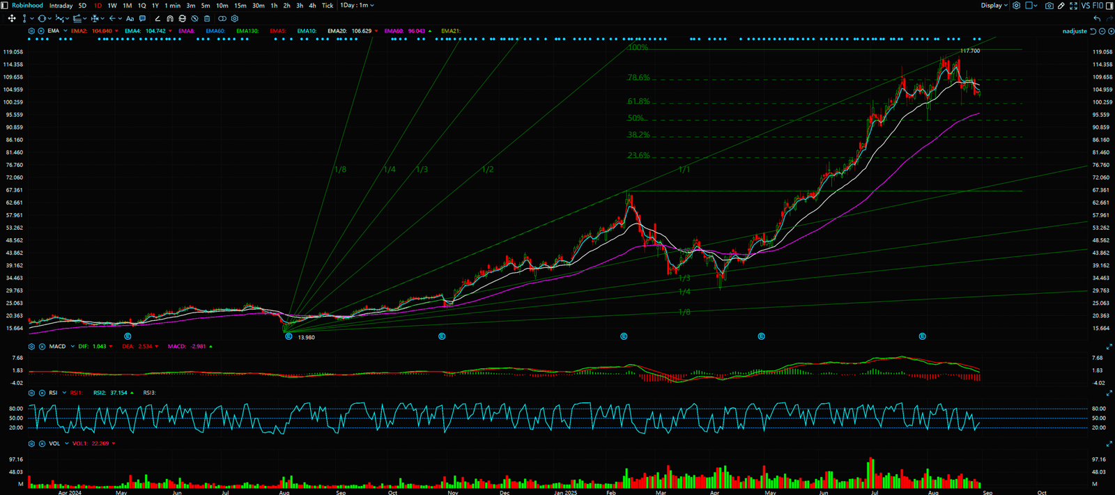This screenshot has height=495, width=1115.
Task: Select the Intraday timeframe tab
Action: click(61, 6)
